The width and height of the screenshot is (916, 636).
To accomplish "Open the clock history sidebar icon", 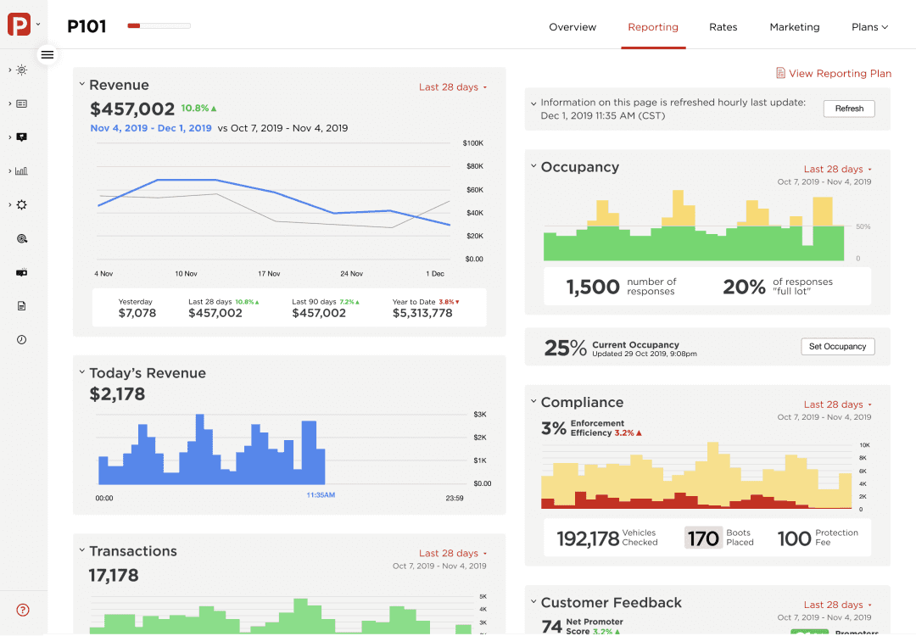I will coord(22,339).
